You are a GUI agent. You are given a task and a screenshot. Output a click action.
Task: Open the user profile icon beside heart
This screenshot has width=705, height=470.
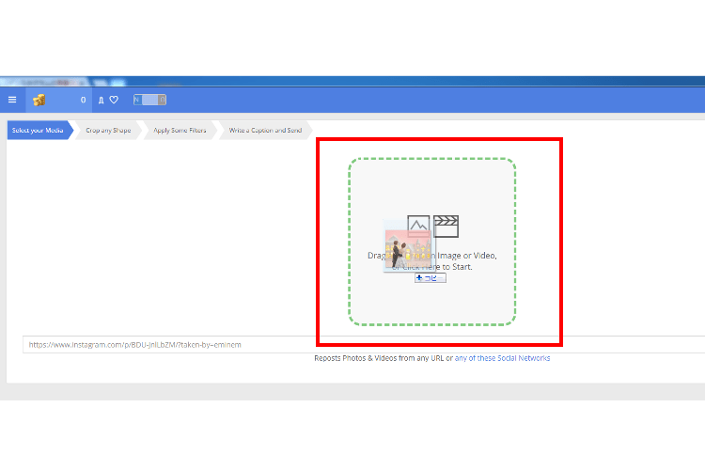101,100
